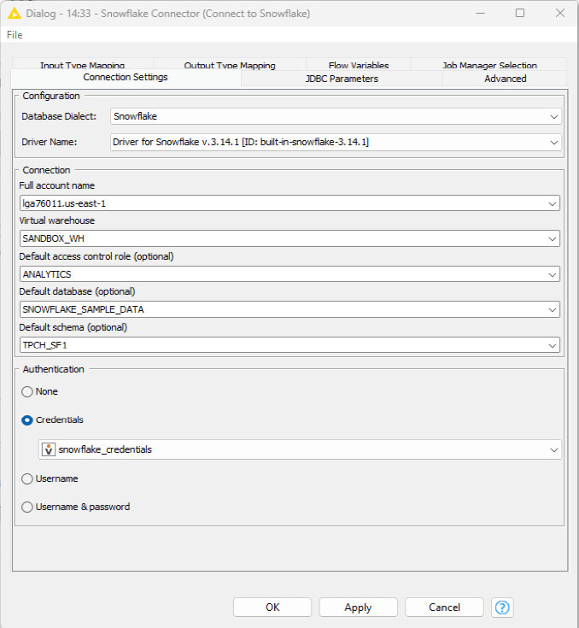
Task: Switch to the Advanced tab
Action: click(505, 79)
